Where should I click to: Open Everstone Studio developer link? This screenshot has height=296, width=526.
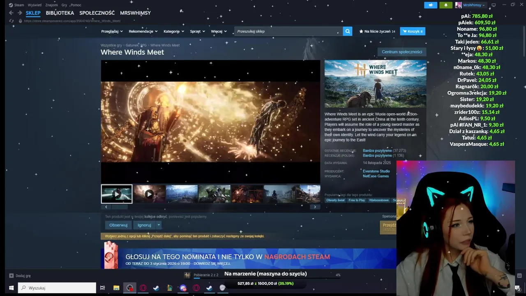pyautogui.click(x=376, y=171)
